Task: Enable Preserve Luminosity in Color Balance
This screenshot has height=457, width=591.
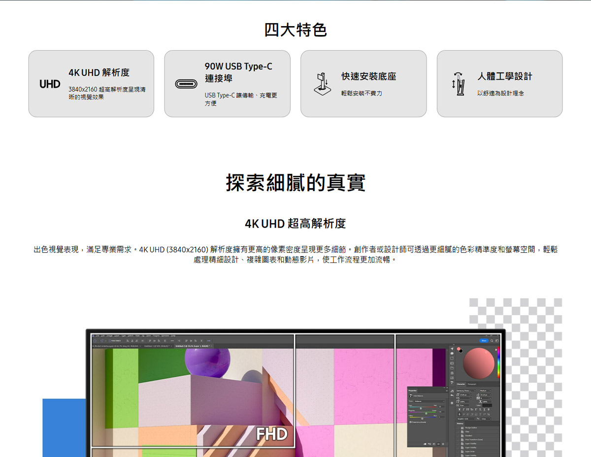Action: pyautogui.click(x=411, y=423)
